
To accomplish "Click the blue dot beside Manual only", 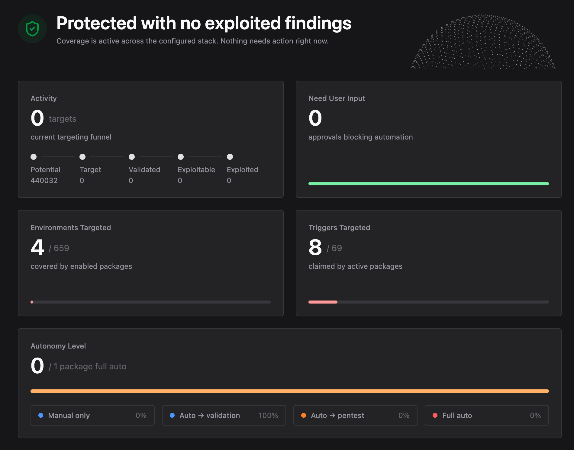I will click(x=41, y=415).
